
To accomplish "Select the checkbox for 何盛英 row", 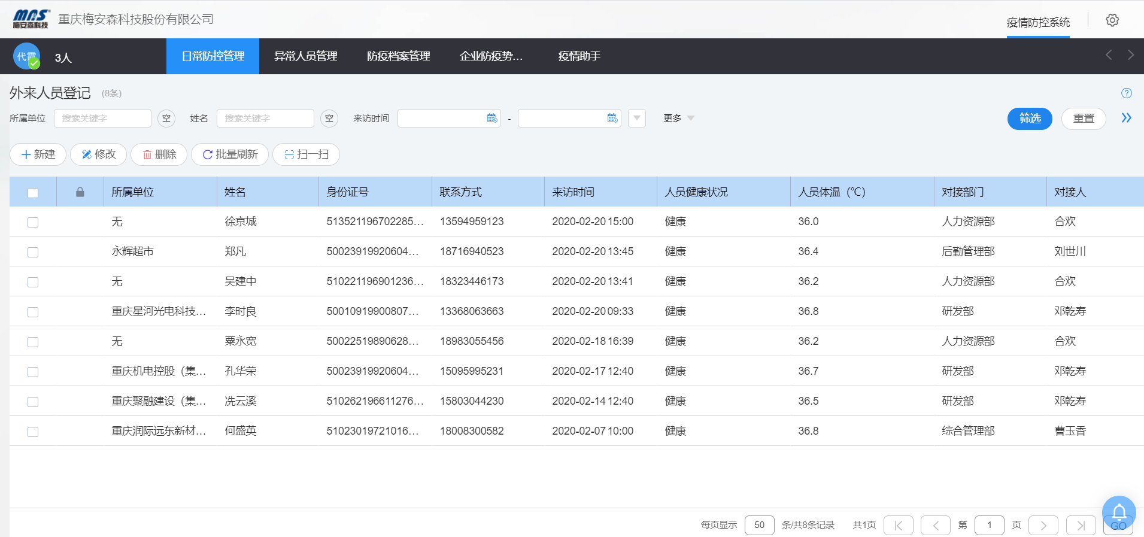I will click(x=33, y=432).
